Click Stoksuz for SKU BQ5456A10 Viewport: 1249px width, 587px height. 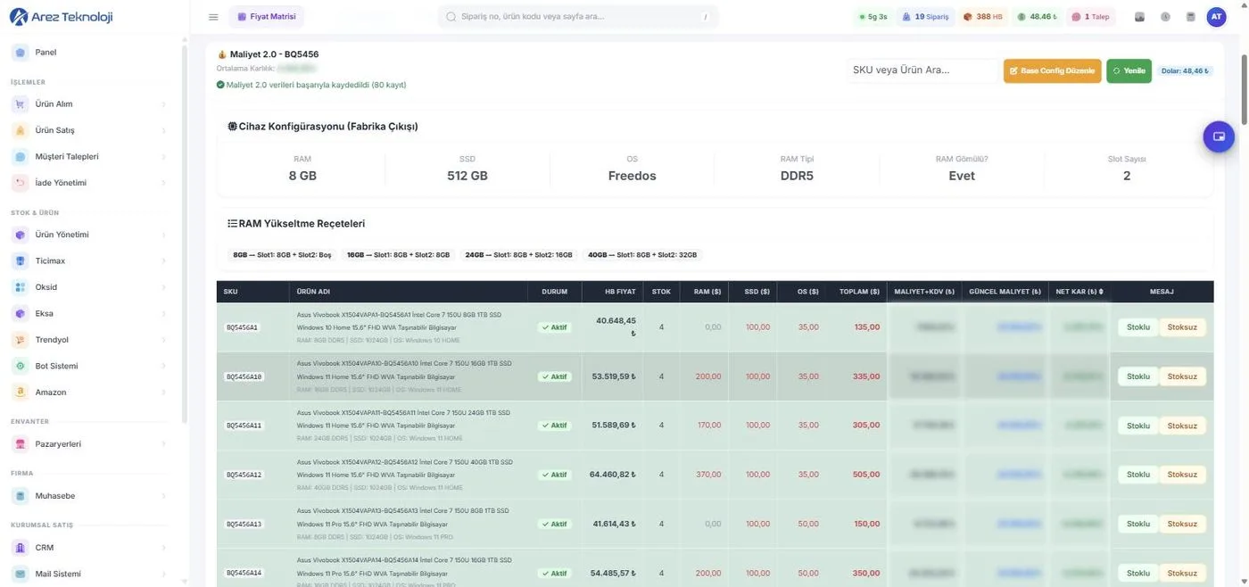pyautogui.click(x=1182, y=376)
